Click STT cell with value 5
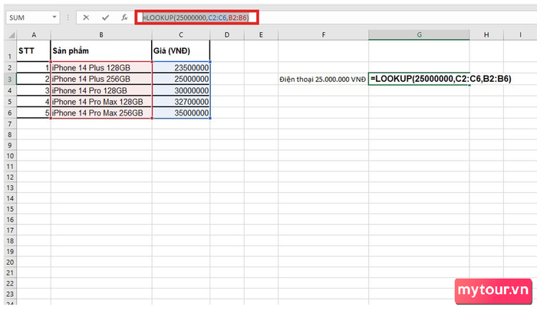 34,113
